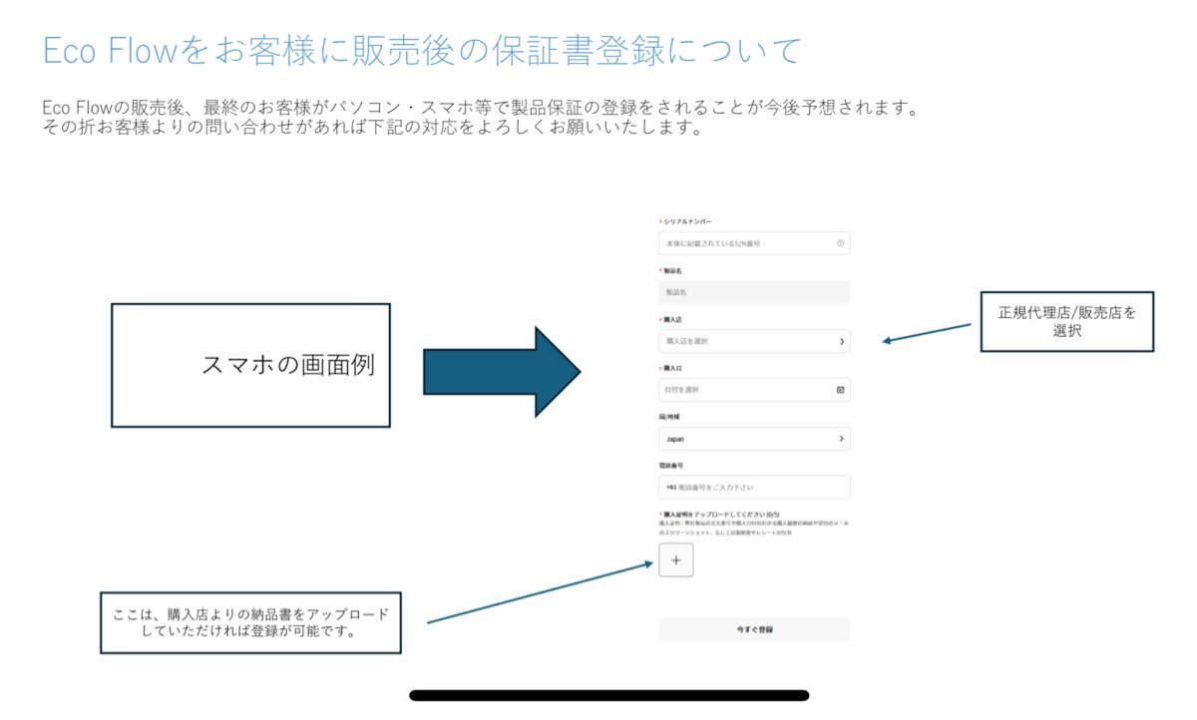
Task: Click the シリアルナンバー field label
Action: click(686, 221)
